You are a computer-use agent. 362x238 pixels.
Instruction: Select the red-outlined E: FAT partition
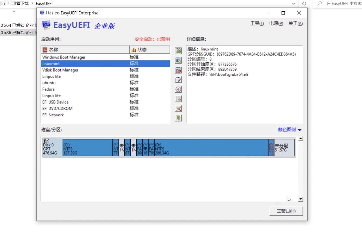[271, 147]
